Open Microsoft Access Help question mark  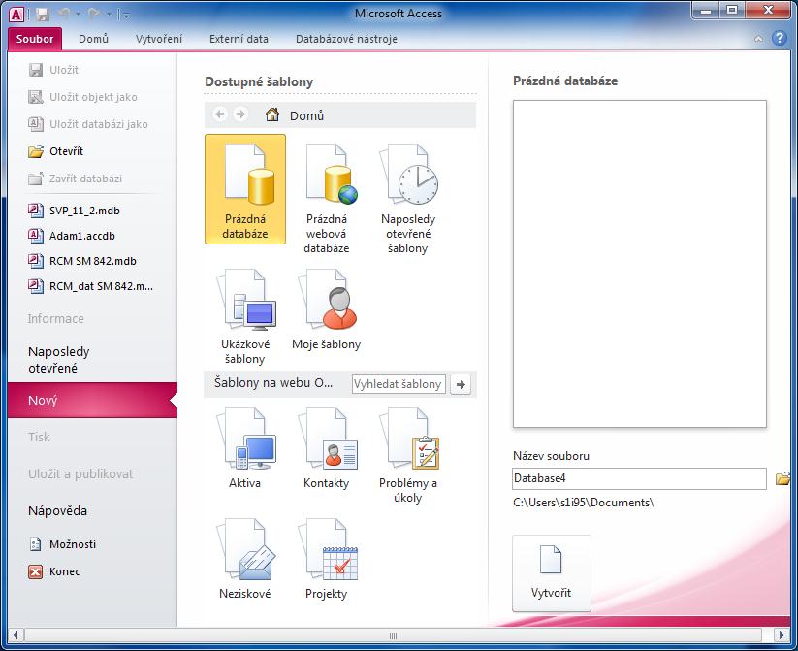780,38
